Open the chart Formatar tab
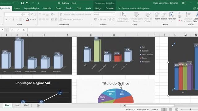 click(x=110, y=8)
